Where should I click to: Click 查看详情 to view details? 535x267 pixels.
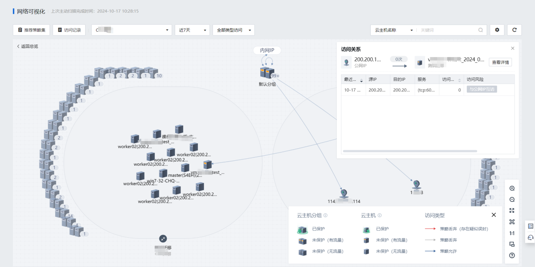pyautogui.click(x=500, y=62)
